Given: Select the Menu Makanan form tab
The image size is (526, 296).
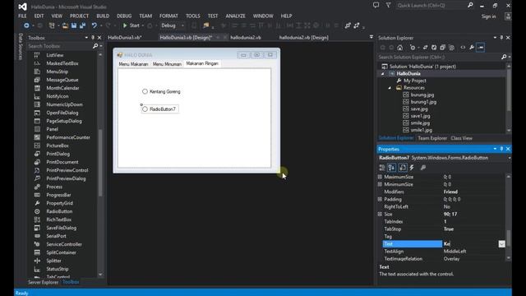Looking at the screenshot, I should click(133, 64).
